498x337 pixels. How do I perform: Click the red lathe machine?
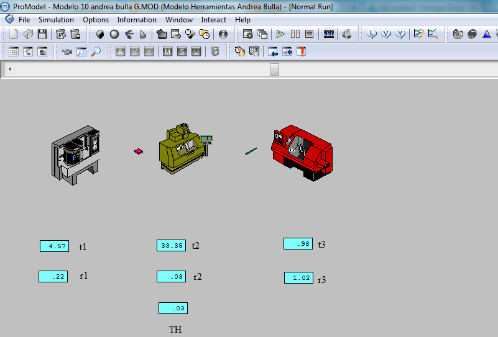302,153
